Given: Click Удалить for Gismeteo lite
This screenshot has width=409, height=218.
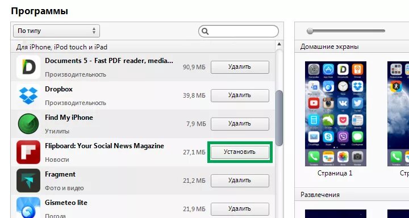Looking at the screenshot, I should [240, 209].
